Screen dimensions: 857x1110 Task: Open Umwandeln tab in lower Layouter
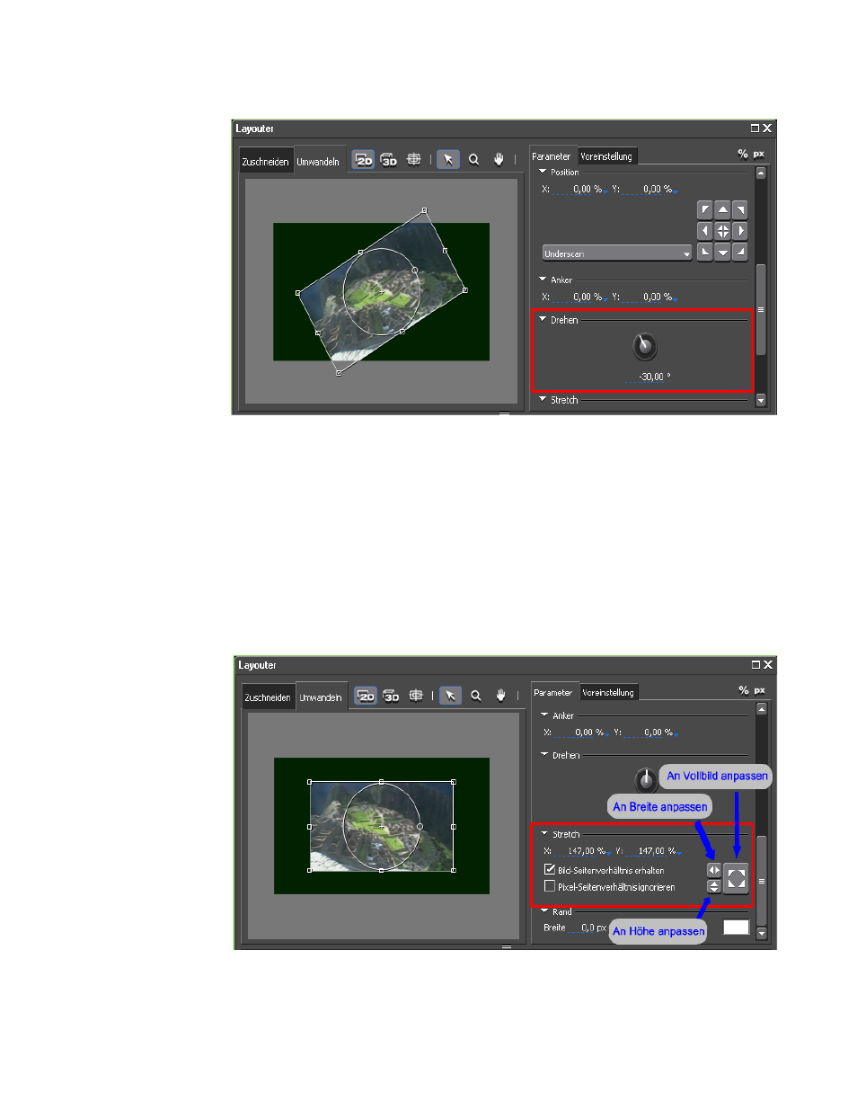tap(321, 697)
